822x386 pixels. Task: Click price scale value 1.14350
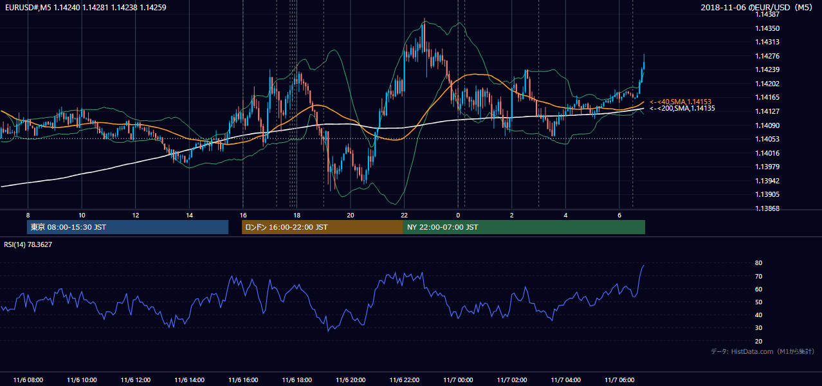767,28
